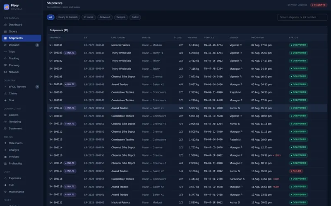Screen dimensions: 331x206
Task: Open shipment SH-000102 row
Action: pyautogui.click(x=187, y=61)
